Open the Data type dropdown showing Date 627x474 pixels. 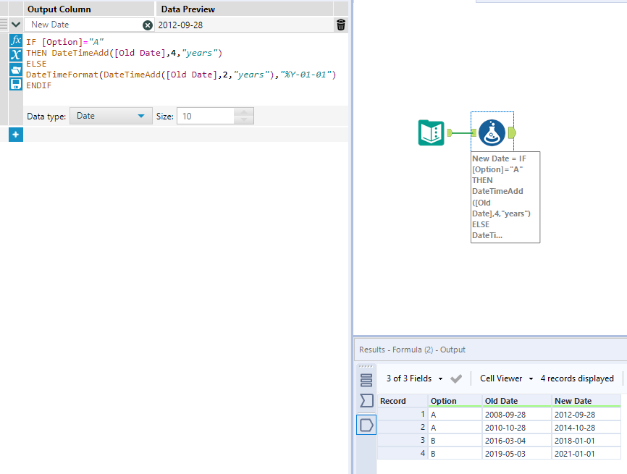[111, 116]
